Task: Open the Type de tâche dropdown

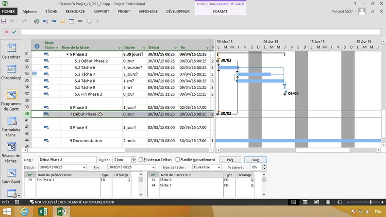Action: pos(218,167)
